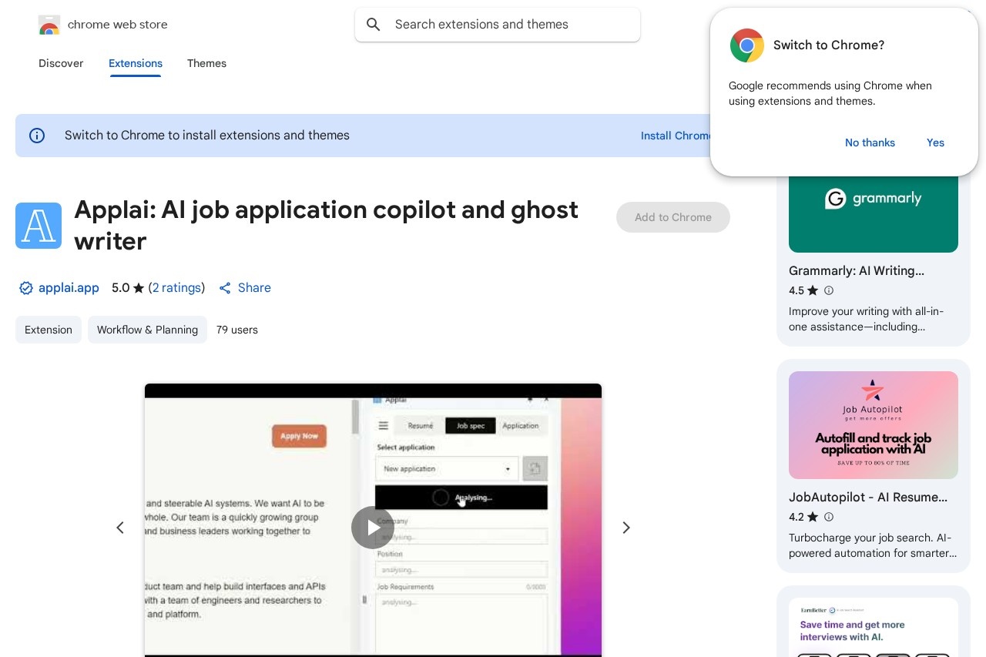This screenshot has width=986, height=657.
Task: Click the verified publisher badge beside applai.app
Action: (26, 288)
